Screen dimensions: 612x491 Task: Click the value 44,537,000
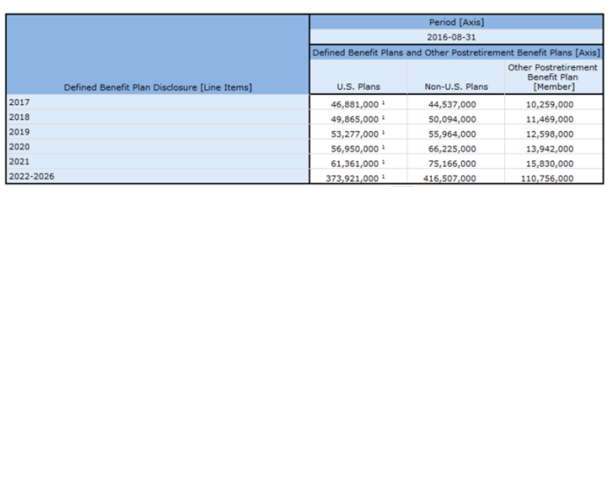[452, 104]
